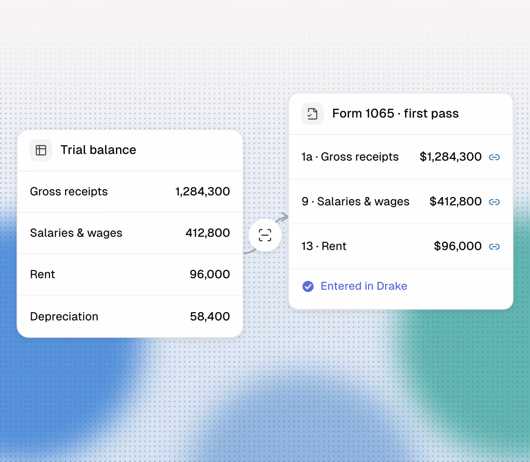Viewport: 530px width, 462px height.
Task: Click the 9 · Salaries & wages line label
Action: 355,202
